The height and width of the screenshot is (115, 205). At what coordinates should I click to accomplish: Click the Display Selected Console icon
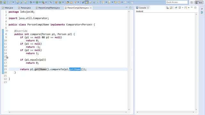click(x=180, y=8)
